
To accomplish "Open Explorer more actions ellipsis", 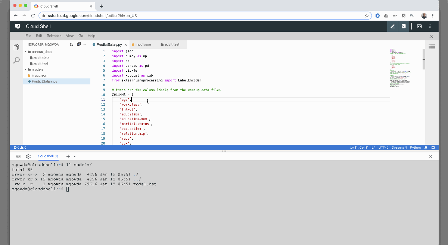I will coord(85,44).
